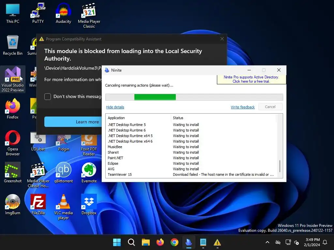Viewport: 334px width, 250px height.
Task: Open Ninite Pro free trial banner
Action: (x=251, y=79)
